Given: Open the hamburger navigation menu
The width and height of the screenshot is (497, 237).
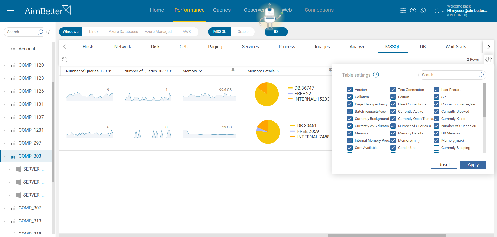Looking at the screenshot, I should 10,11.
